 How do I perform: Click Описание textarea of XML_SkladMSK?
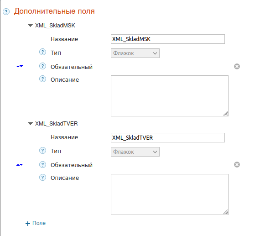pos(170,96)
